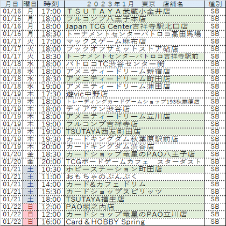Click the 01/16 date for ＴＳＵＴＡＹＡ武蔵小金井店
The height and width of the screenshot is (226, 226).
[x=12, y=11]
